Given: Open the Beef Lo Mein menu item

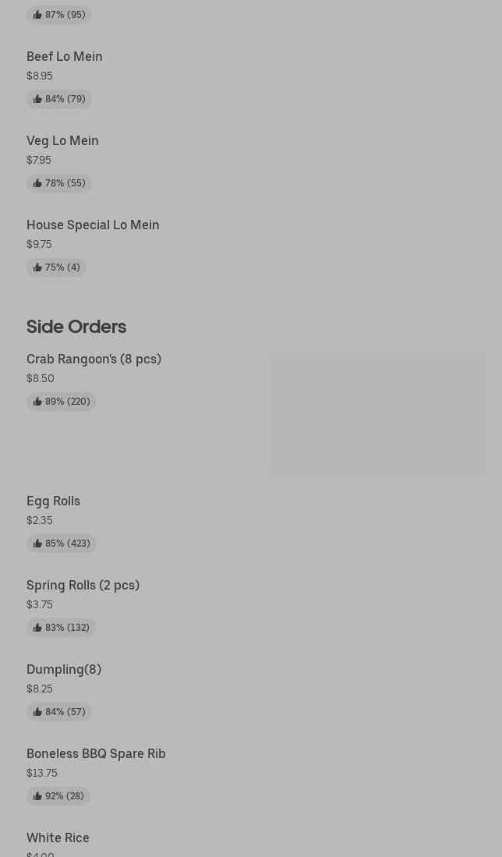Looking at the screenshot, I should click(x=65, y=56).
